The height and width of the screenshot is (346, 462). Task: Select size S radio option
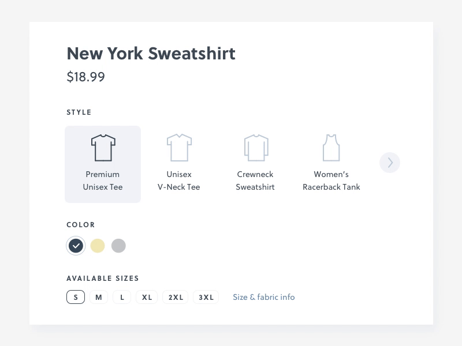pyautogui.click(x=75, y=297)
